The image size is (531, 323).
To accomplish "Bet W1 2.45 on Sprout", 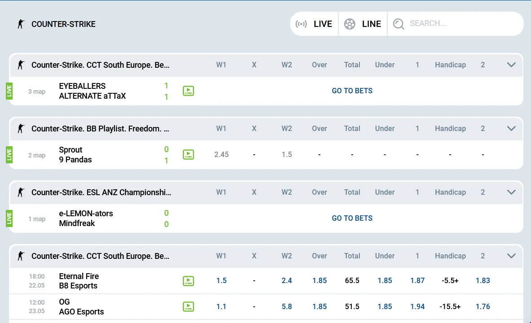I will tap(221, 155).
